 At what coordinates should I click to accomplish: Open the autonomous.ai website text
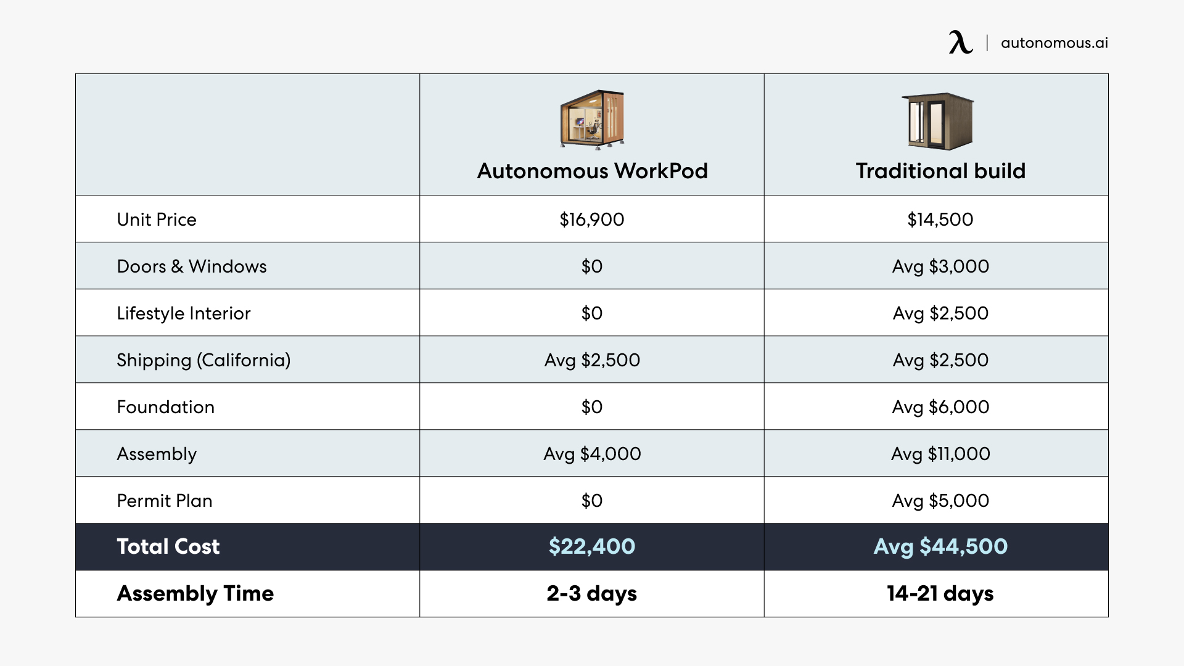pos(1054,43)
